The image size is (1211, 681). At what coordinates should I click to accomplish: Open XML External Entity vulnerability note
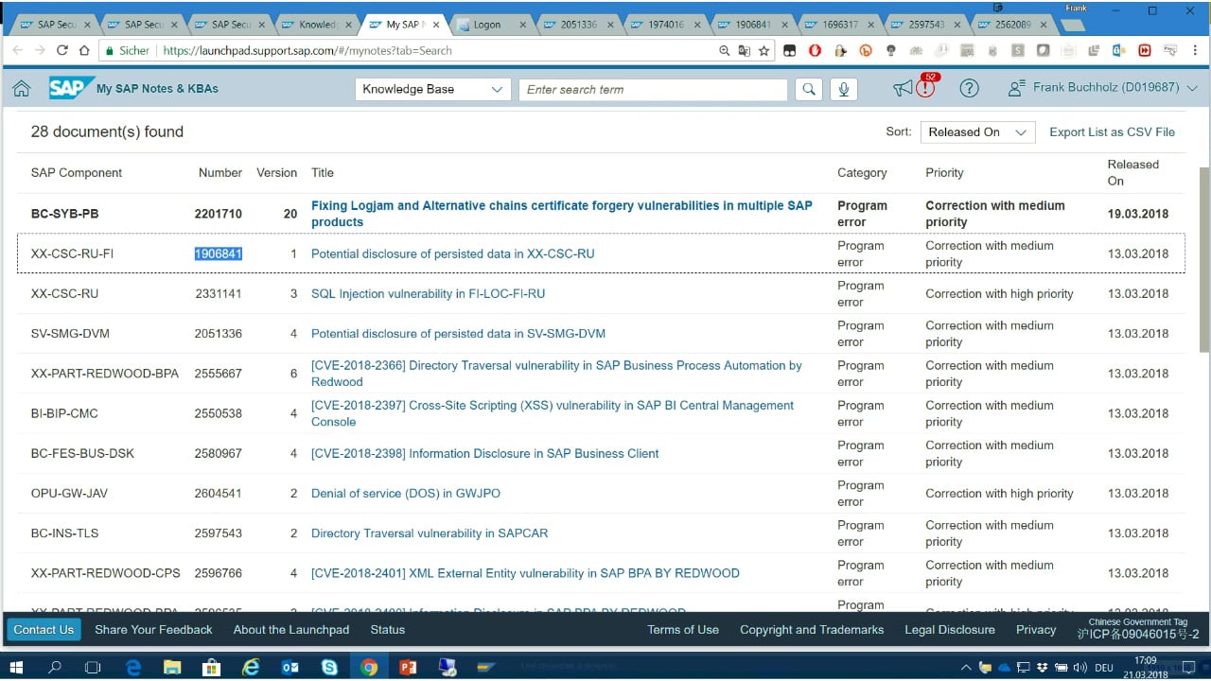point(525,573)
